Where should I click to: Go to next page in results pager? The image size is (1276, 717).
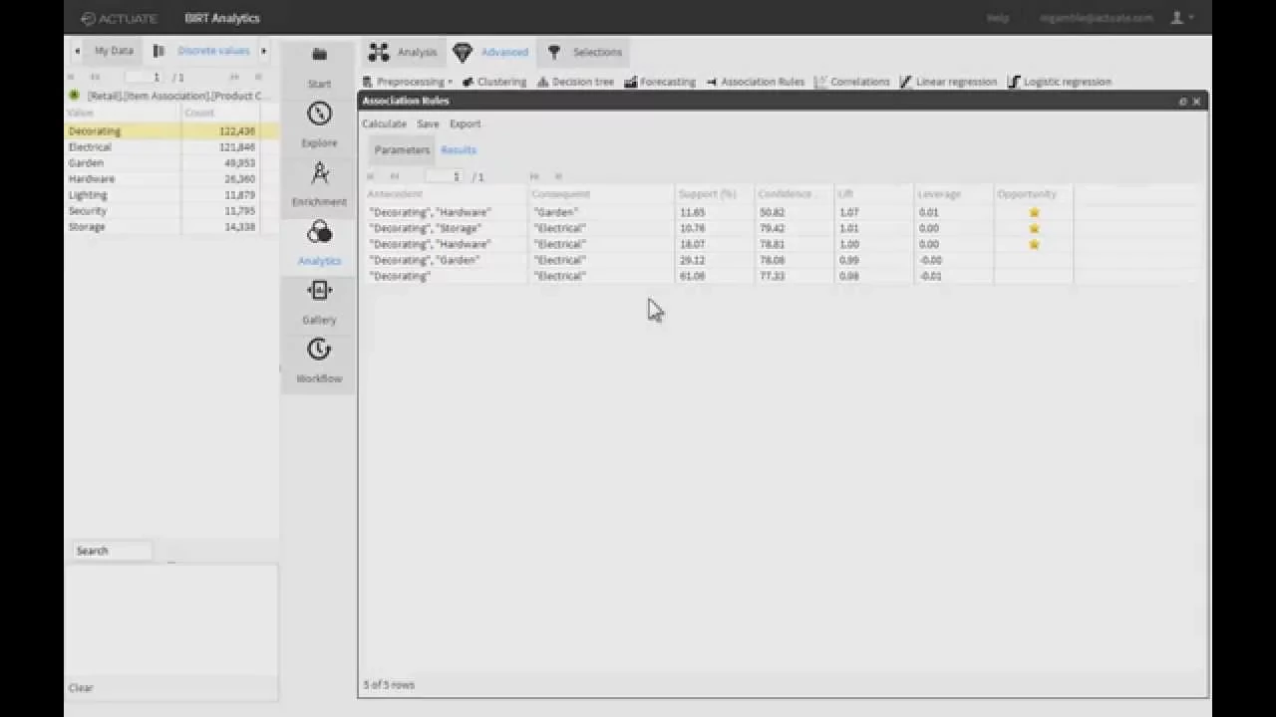(x=534, y=176)
